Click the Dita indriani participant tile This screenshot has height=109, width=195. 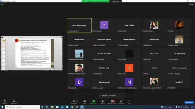[x=154, y=39]
